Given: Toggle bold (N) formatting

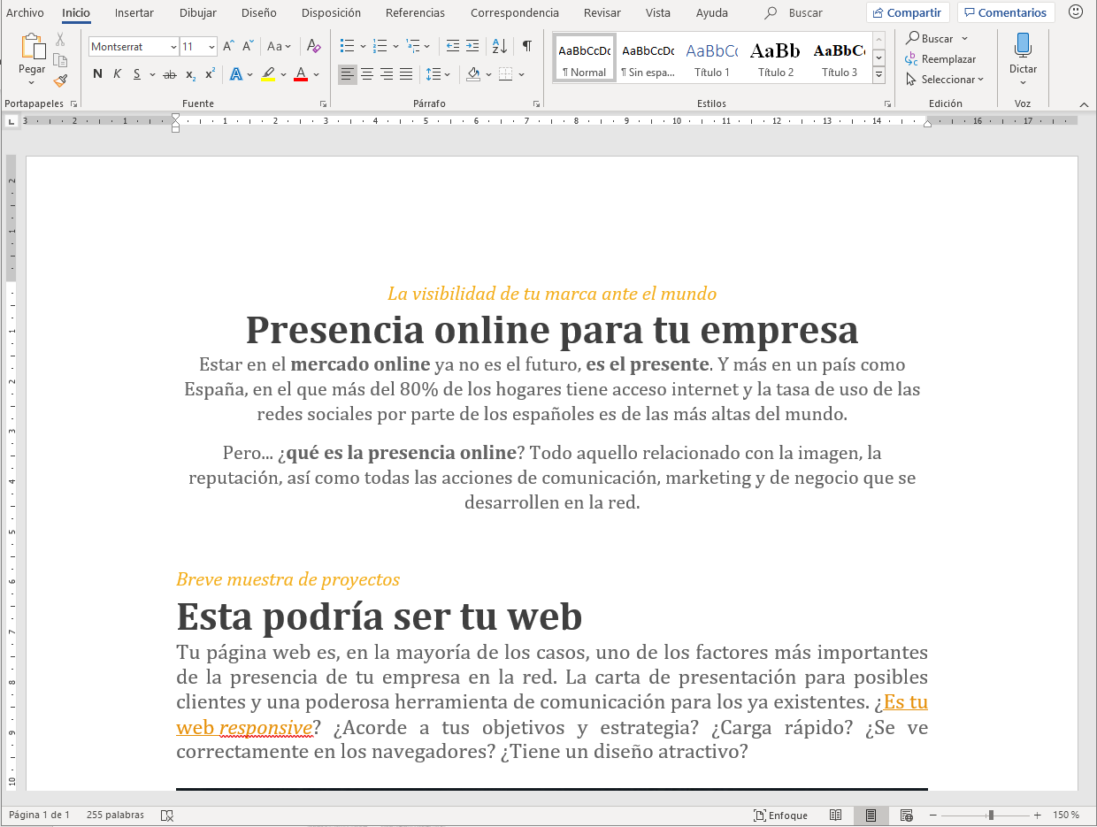Looking at the screenshot, I should (x=97, y=74).
